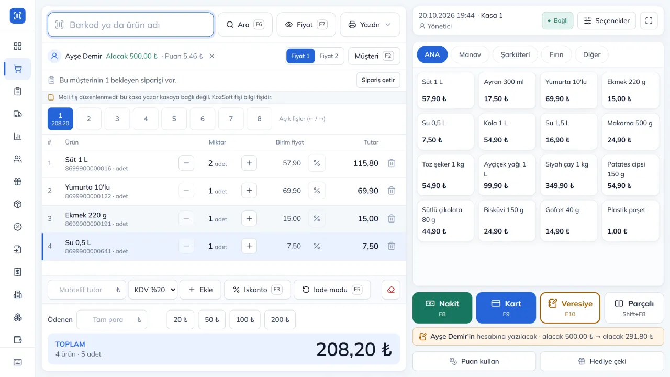Pay with Kart card button
The image size is (670, 377).
[506, 308]
